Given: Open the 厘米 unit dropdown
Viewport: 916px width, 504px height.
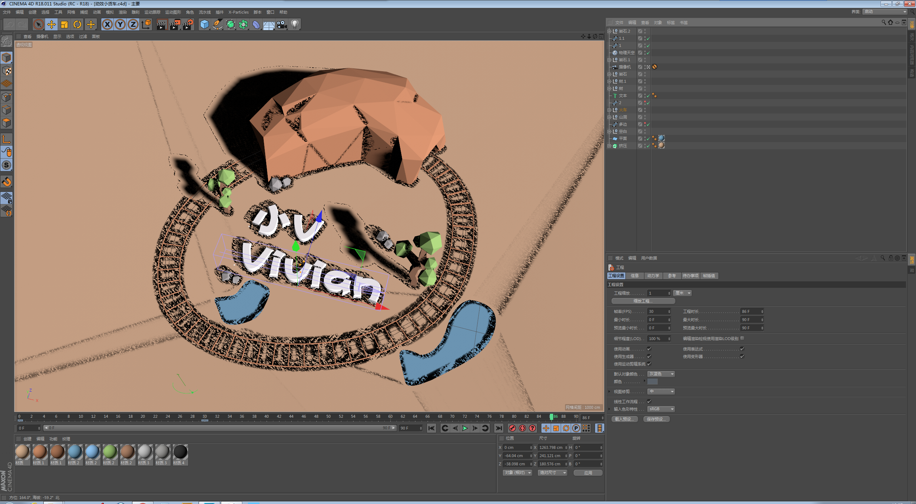Looking at the screenshot, I should tap(682, 293).
